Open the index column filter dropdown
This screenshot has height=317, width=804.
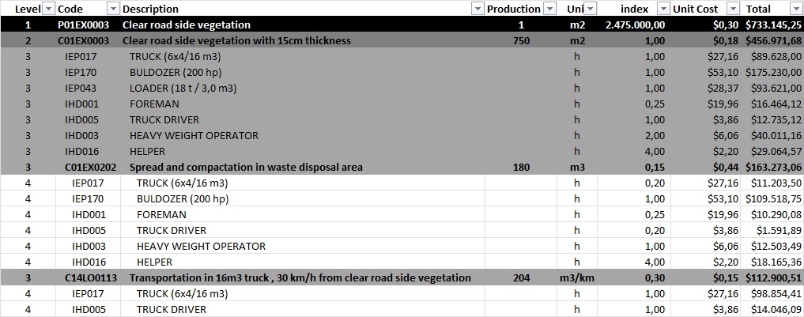663,9
